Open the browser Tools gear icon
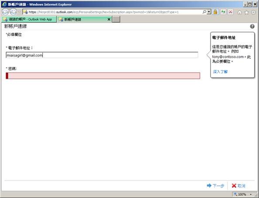The image size is (259, 198). tap(253, 12)
